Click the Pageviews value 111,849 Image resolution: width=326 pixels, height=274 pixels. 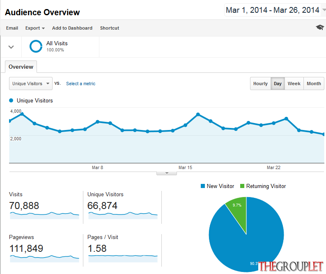coord(26,248)
